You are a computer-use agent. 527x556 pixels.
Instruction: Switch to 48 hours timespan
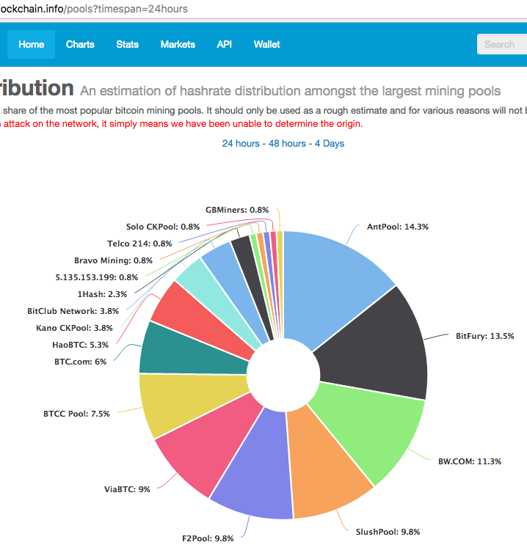point(287,143)
